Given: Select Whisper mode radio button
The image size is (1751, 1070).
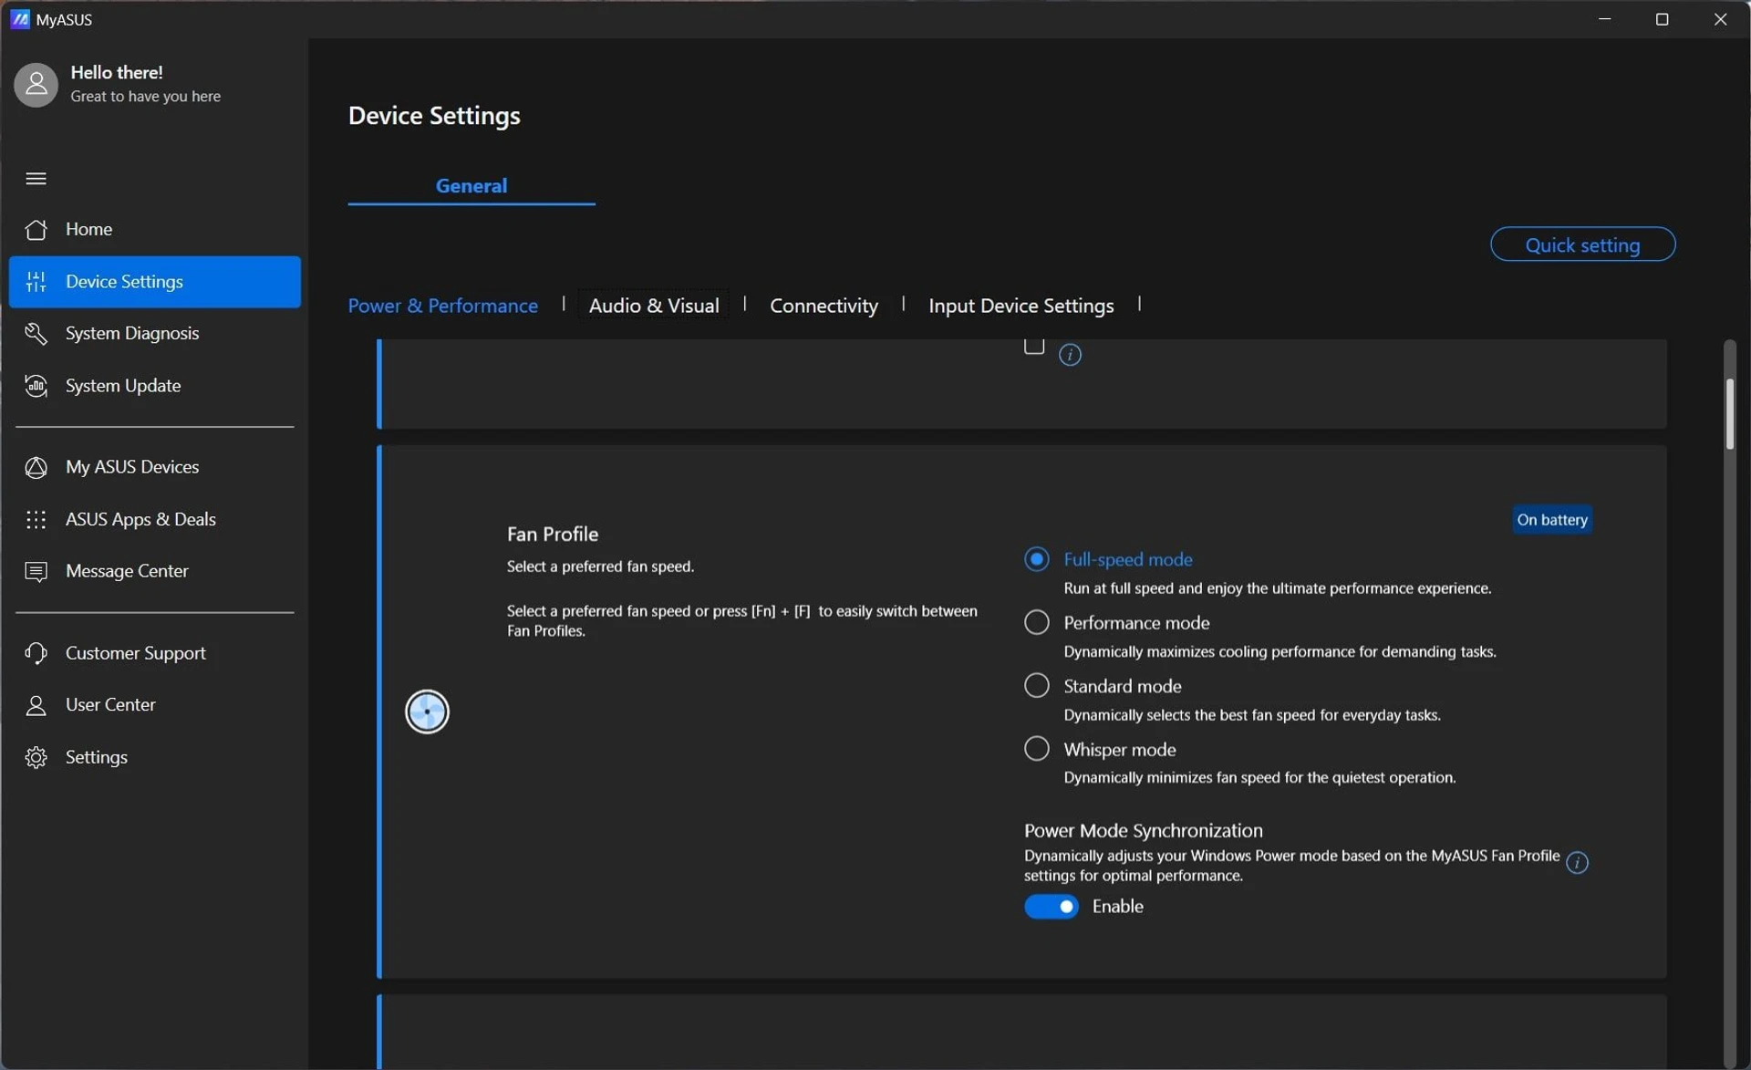Looking at the screenshot, I should [x=1036, y=750].
